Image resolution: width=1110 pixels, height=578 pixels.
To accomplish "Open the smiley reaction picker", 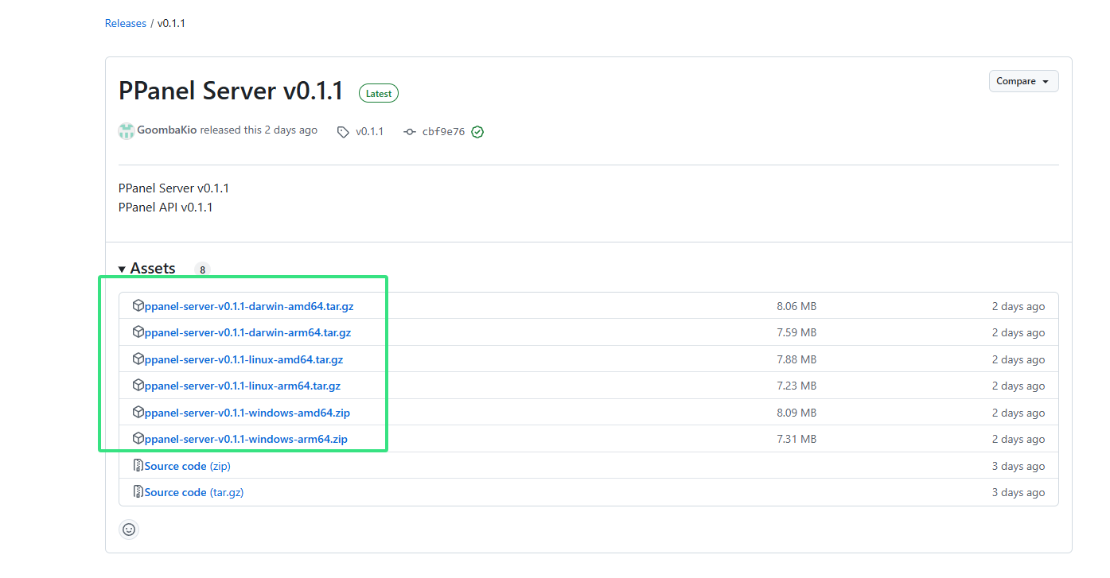I will (x=129, y=530).
